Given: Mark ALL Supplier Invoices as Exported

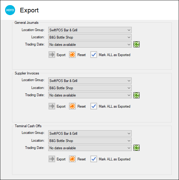Looking at the screenshot, I should [94, 106].
